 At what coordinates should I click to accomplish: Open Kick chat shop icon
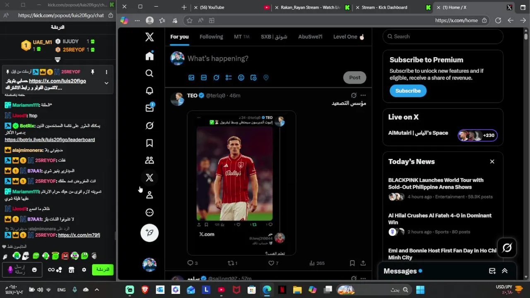point(71,270)
